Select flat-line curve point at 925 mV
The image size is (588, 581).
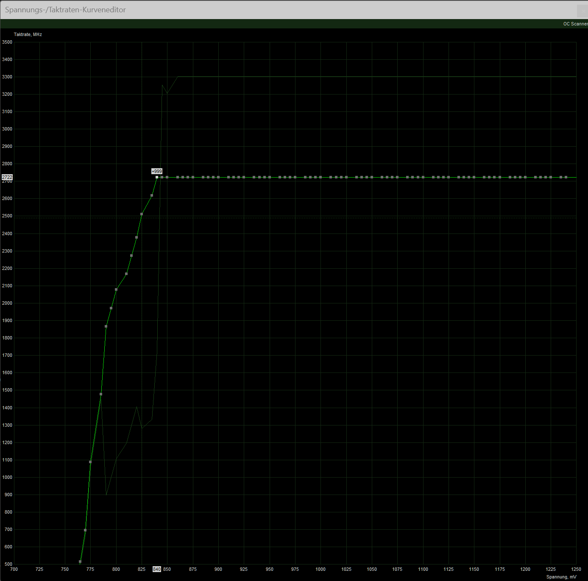244,177
